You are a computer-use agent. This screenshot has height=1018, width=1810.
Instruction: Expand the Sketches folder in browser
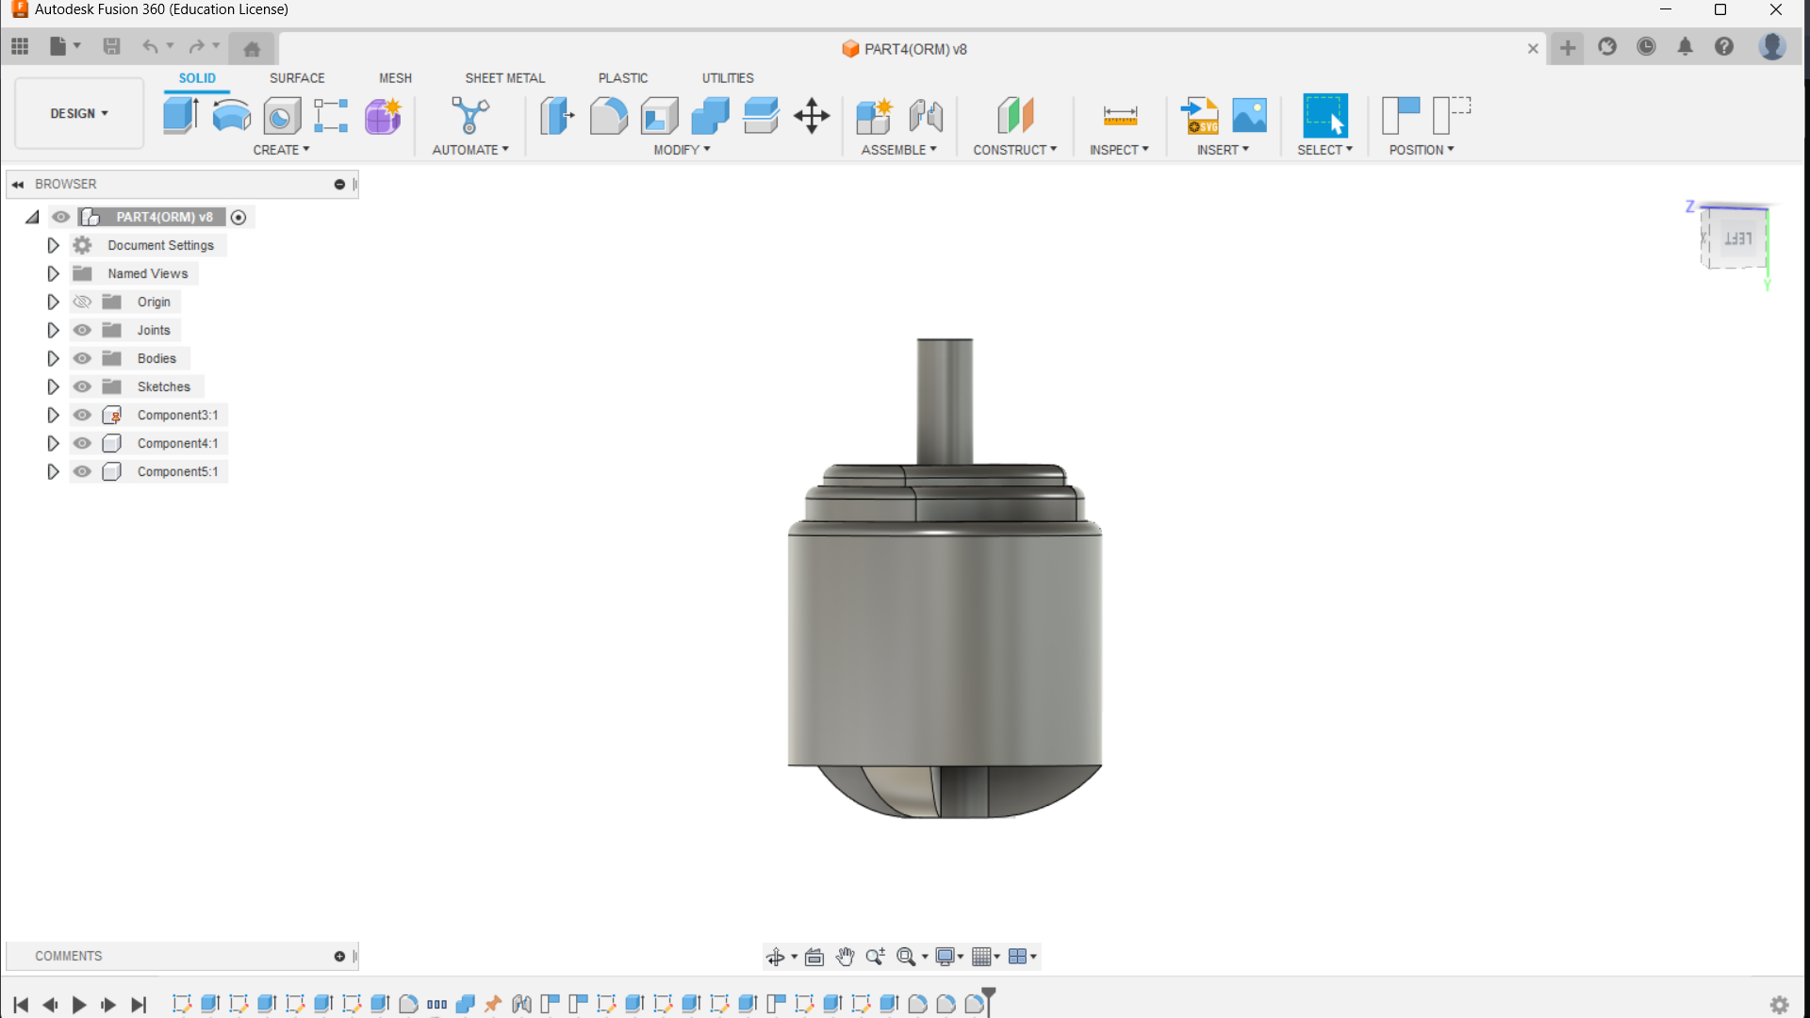point(53,386)
